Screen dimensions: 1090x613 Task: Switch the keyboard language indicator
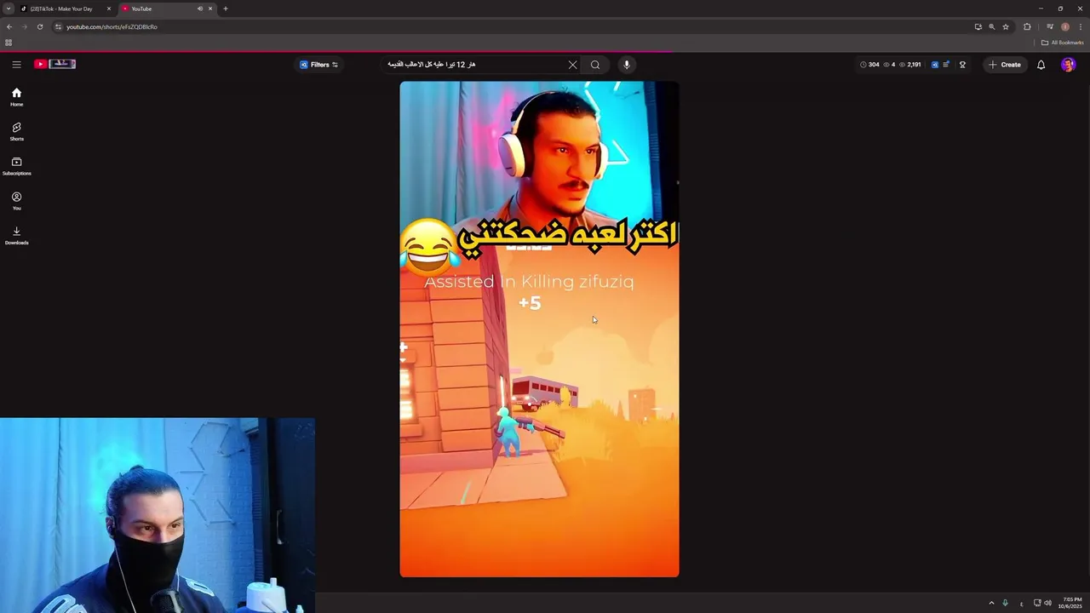pyautogui.click(x=1021, y=603)
